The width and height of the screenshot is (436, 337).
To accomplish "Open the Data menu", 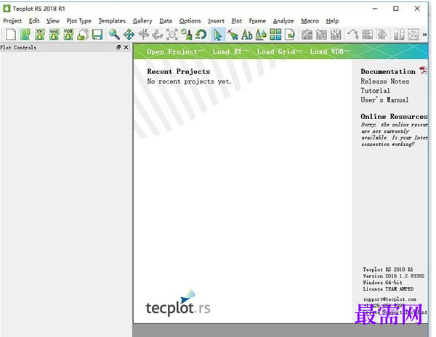I will pyautogui.click(x=166, y=21).
